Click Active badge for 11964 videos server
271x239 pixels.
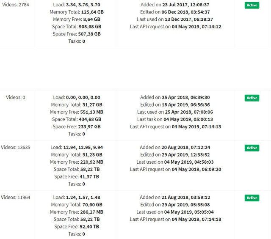tap(252, 198)
